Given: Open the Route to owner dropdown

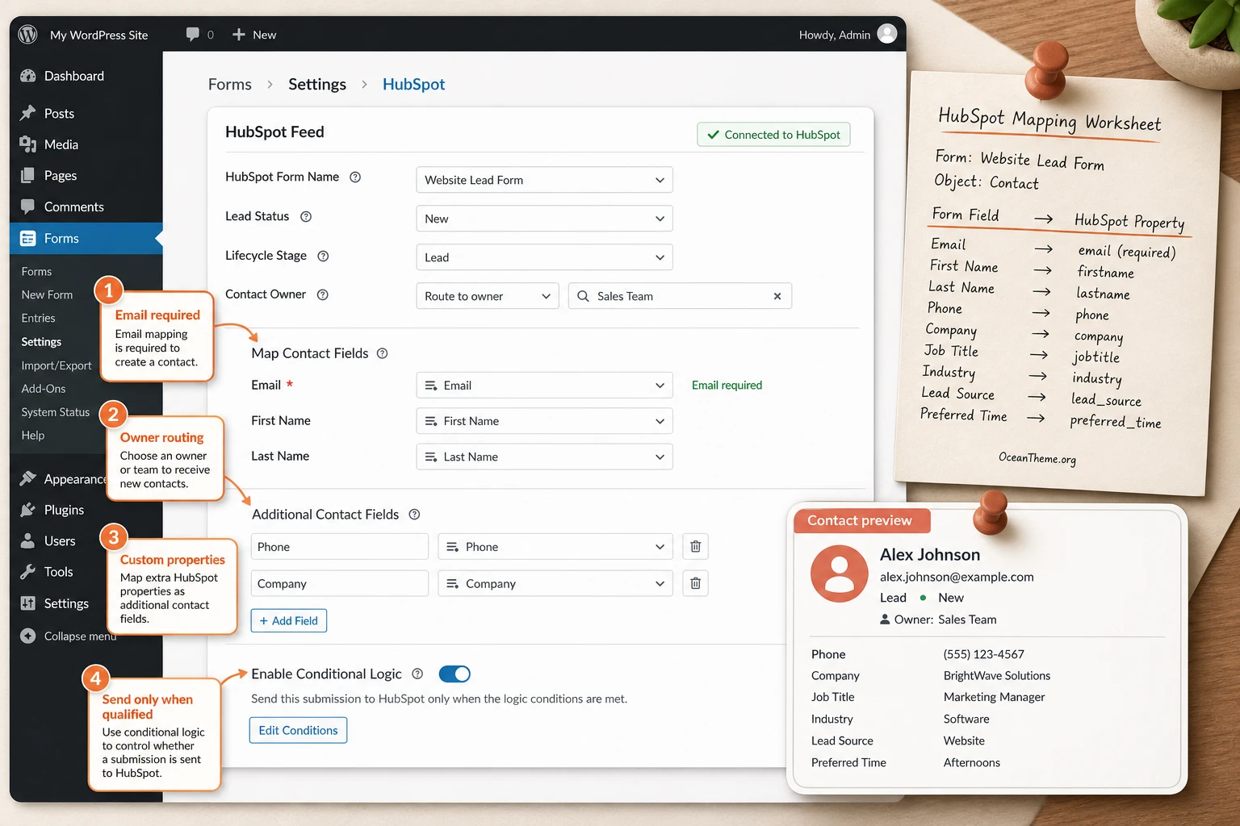Looking at the screenshot, I should click(488, 296).
